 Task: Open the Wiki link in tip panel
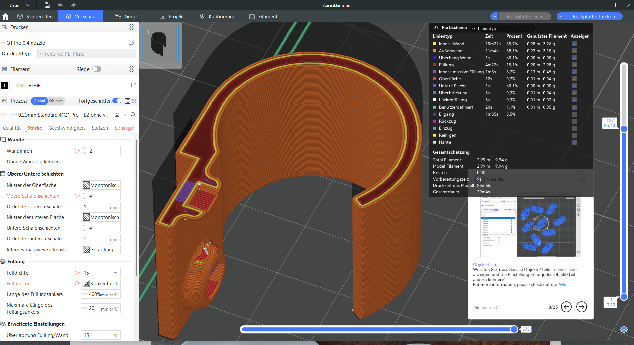click(x=563, y=284)
